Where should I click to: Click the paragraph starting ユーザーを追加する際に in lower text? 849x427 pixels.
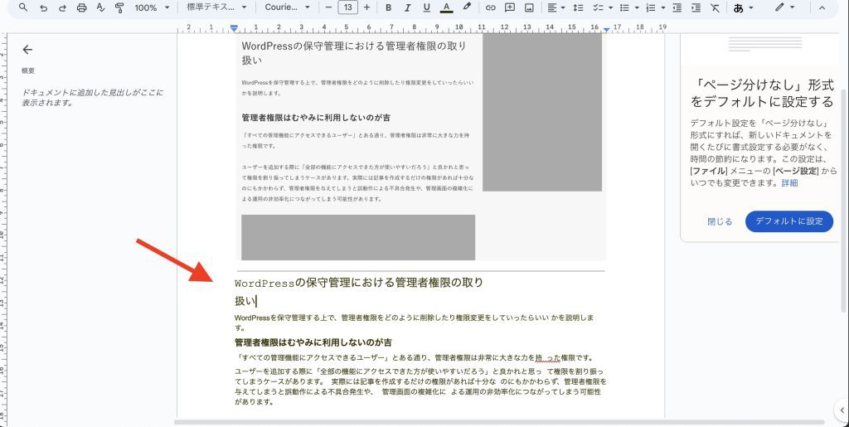[420, 387]
